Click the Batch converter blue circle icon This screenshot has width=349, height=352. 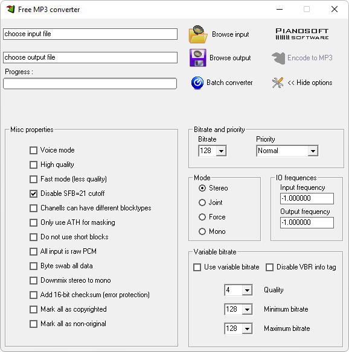tap(197, 83)
